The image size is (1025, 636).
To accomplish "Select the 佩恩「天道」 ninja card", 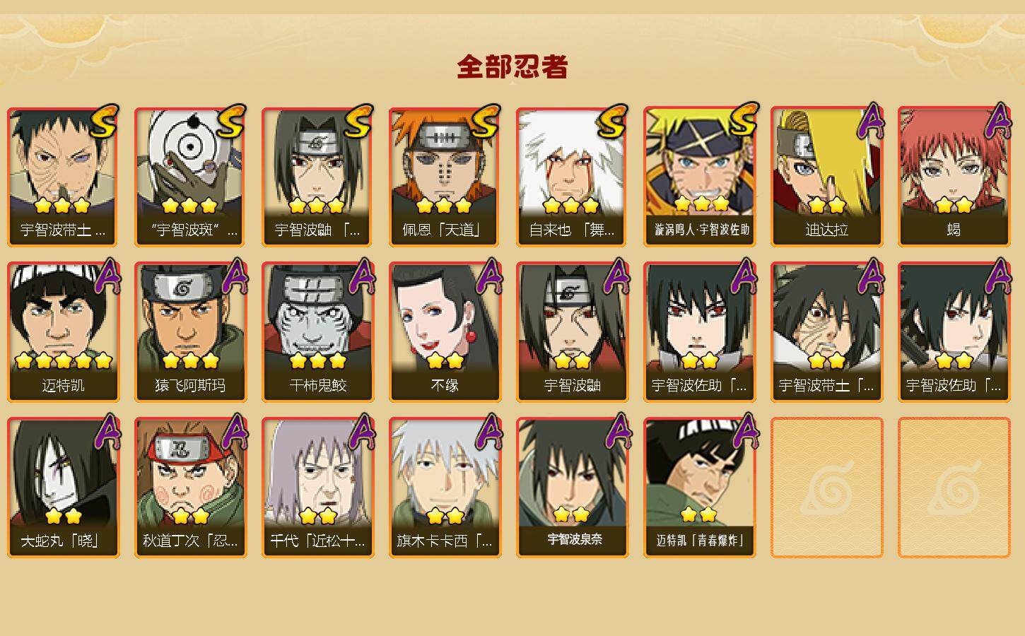I will [445, 177].
